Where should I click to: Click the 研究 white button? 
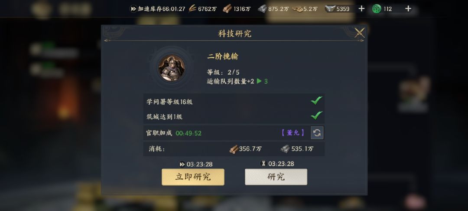276,177
